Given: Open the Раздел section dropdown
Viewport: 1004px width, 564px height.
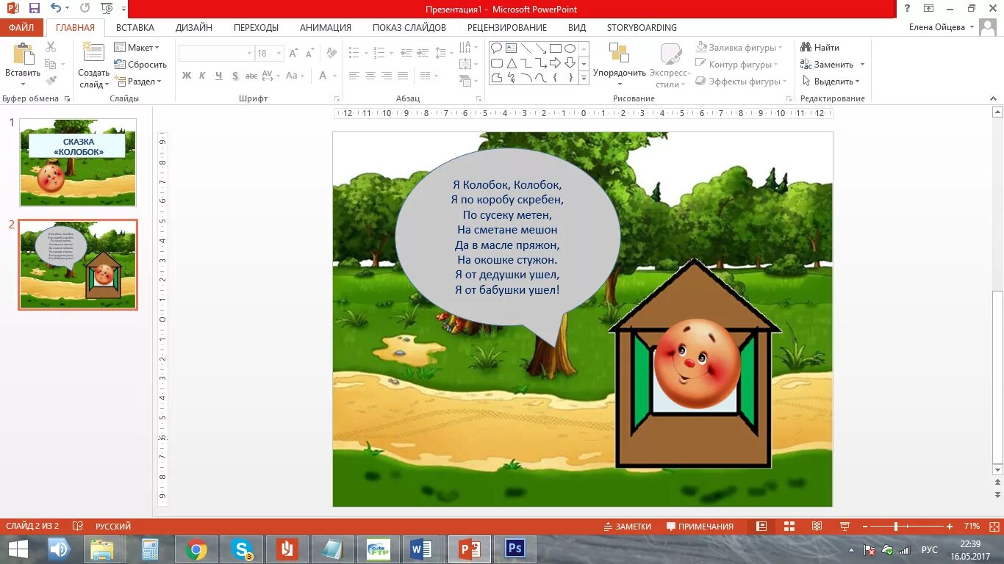Looking at the screenshot, I should pyautogui.click(x=137, y=82).
